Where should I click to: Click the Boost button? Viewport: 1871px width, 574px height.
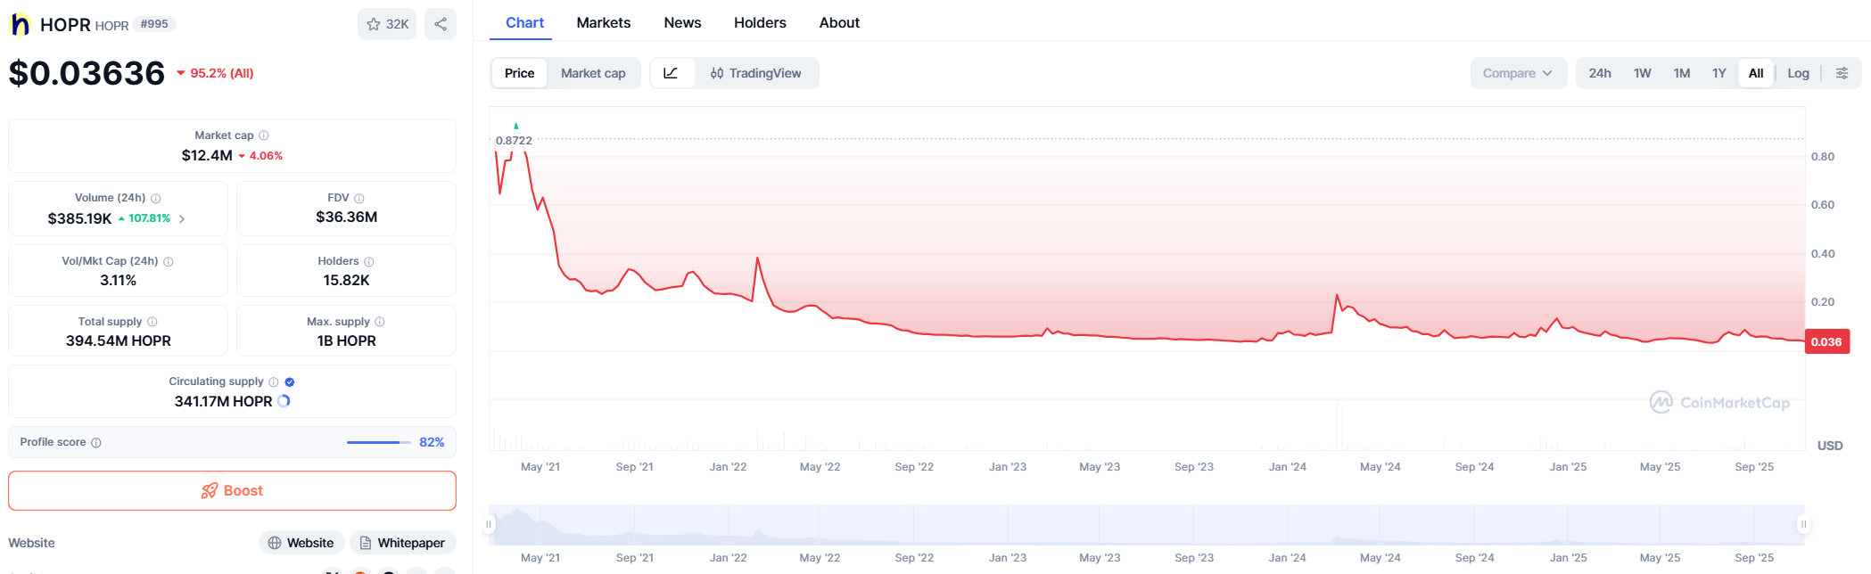click(232, 491)
